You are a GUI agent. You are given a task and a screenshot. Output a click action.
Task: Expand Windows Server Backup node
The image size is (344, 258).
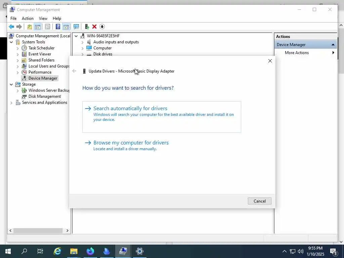pos(17,90)
